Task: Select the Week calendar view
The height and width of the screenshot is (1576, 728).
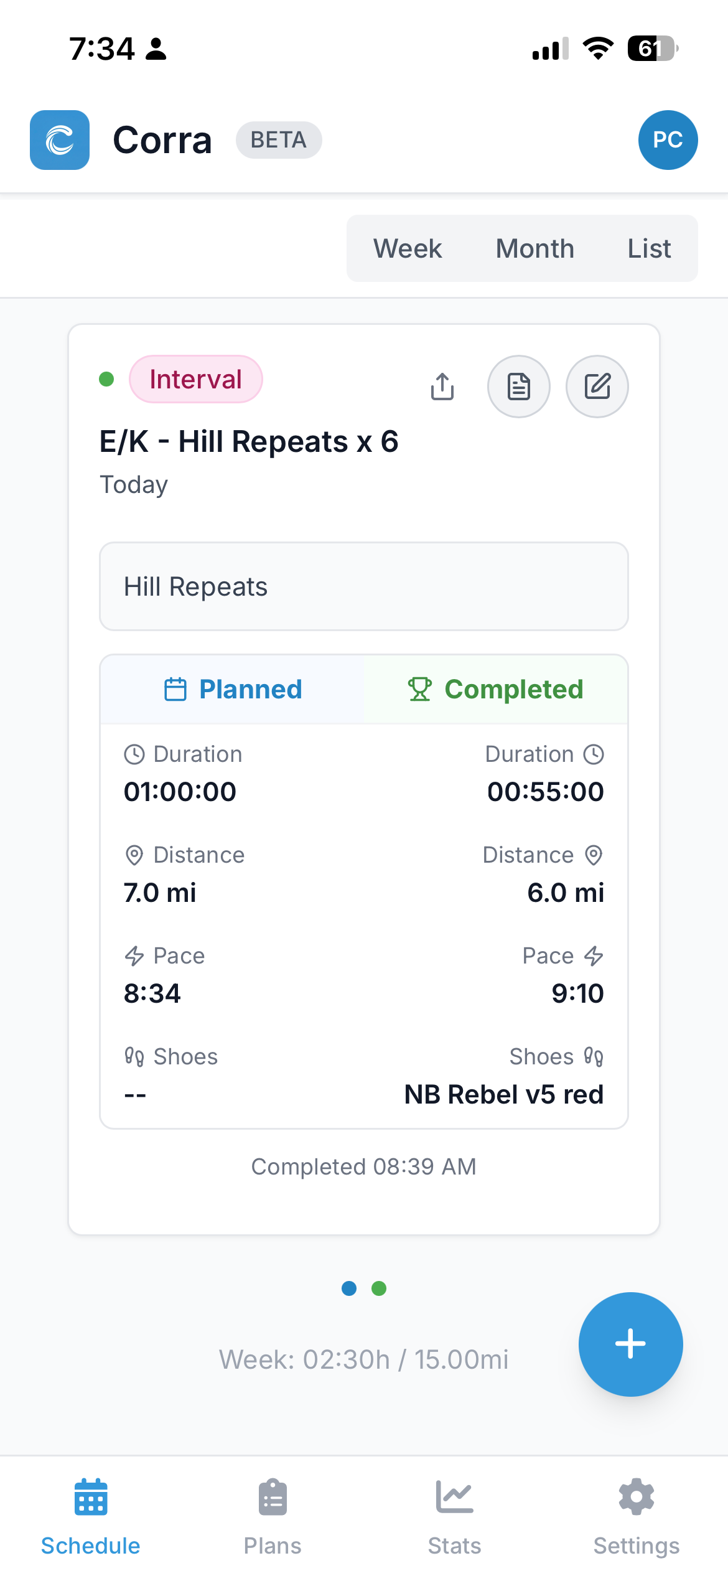Action: (408, 248)
